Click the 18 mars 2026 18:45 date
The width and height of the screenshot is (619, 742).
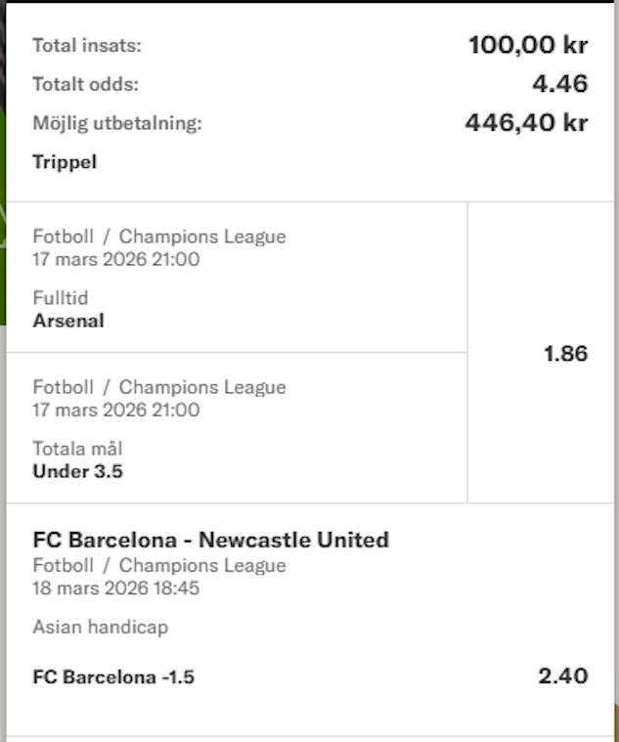(x=116, y=589)
